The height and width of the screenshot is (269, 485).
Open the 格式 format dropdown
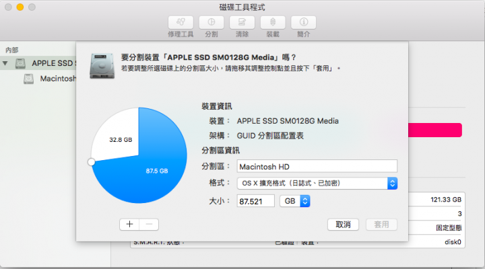[317, 183]
